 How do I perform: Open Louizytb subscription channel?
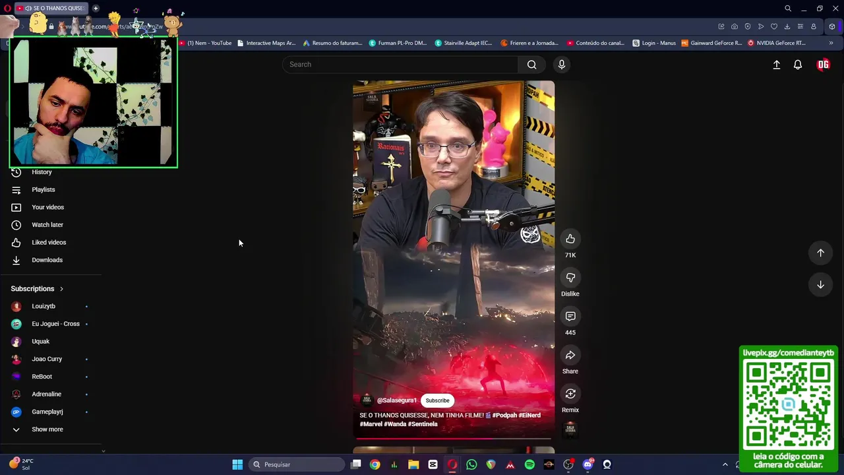click(44, 306)
